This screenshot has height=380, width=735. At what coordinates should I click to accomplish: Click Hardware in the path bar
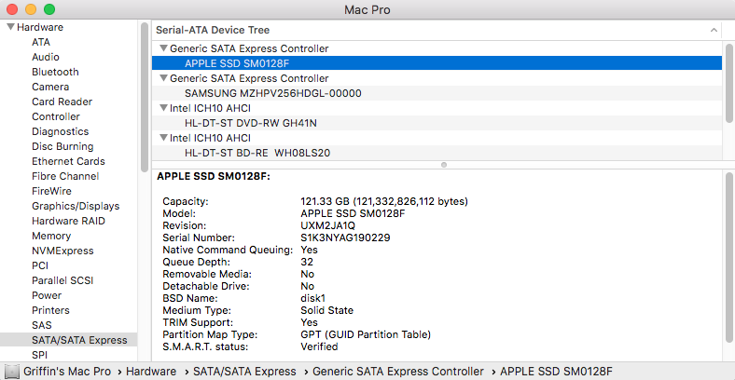(151, 372)
